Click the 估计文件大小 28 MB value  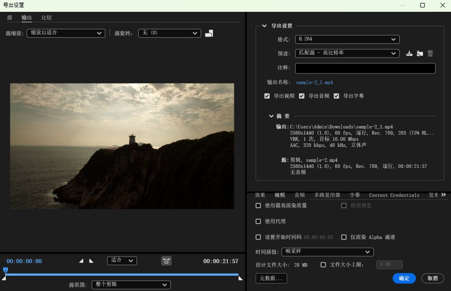point(301,265)
